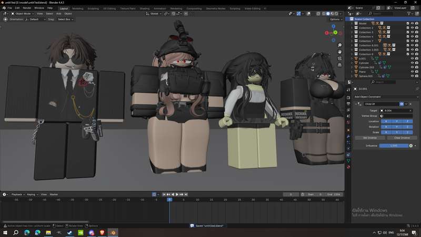Toggle Child Of constraint visibility eye
421x237 pixels.
tap(402, 104)
